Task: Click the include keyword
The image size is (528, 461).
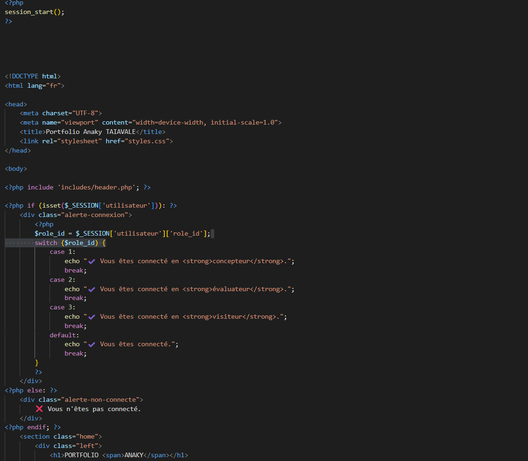Action: 41,187
